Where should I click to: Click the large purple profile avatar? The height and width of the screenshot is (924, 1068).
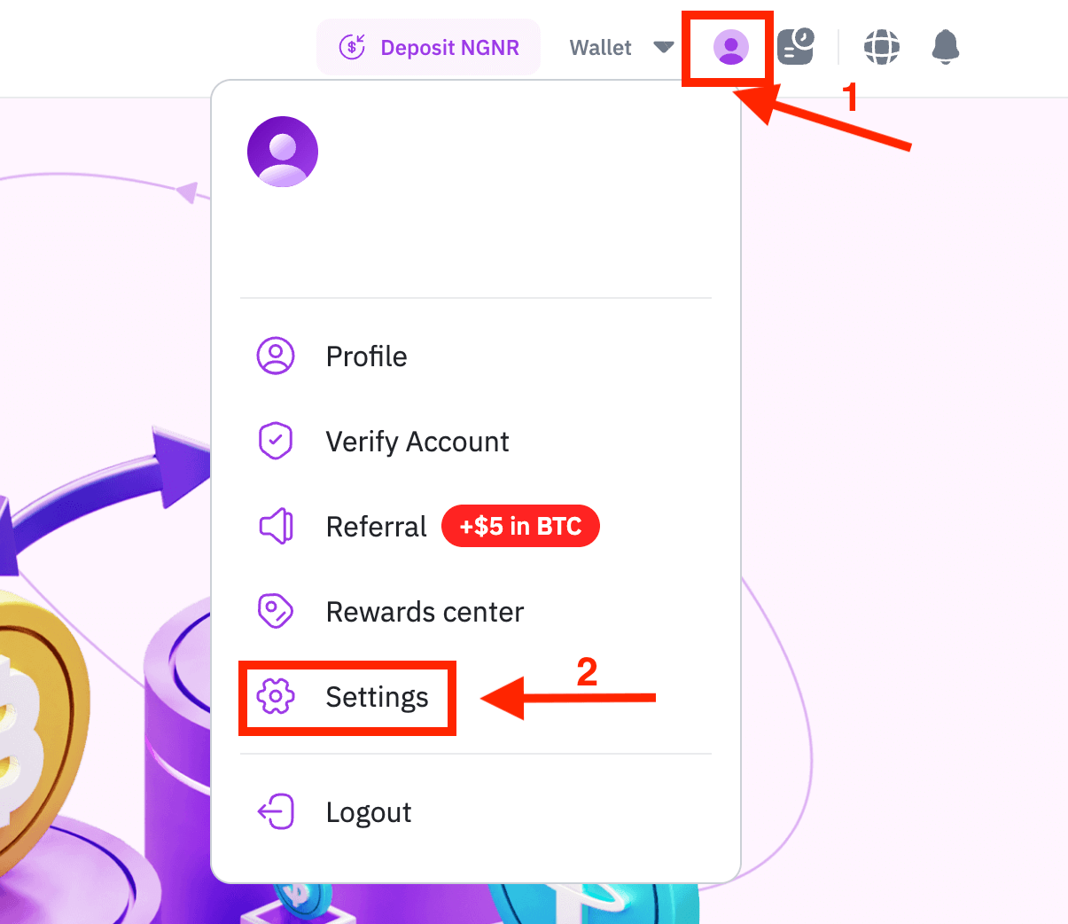click(283, 152)
